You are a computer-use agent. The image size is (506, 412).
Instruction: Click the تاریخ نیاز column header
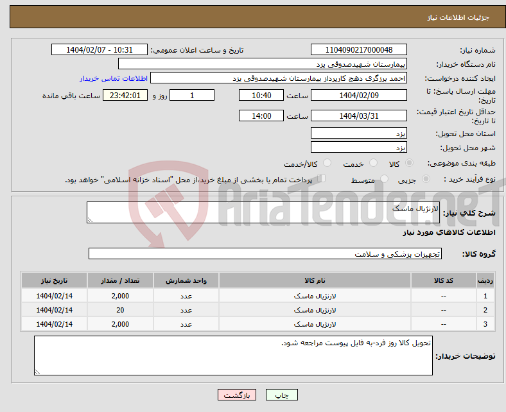coord(54,280)
